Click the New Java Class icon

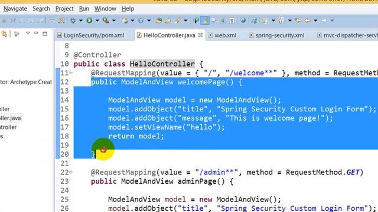141,21
